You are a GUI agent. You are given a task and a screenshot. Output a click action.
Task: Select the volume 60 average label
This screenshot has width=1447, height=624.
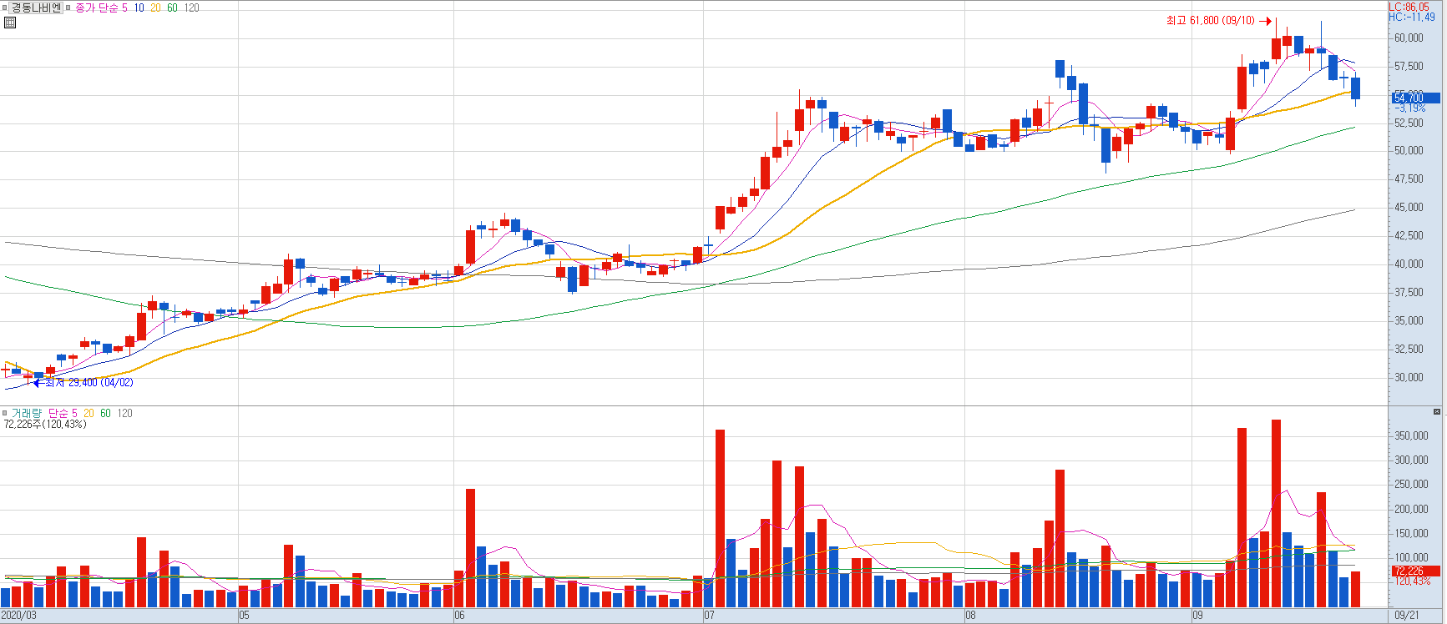(105, 413)
